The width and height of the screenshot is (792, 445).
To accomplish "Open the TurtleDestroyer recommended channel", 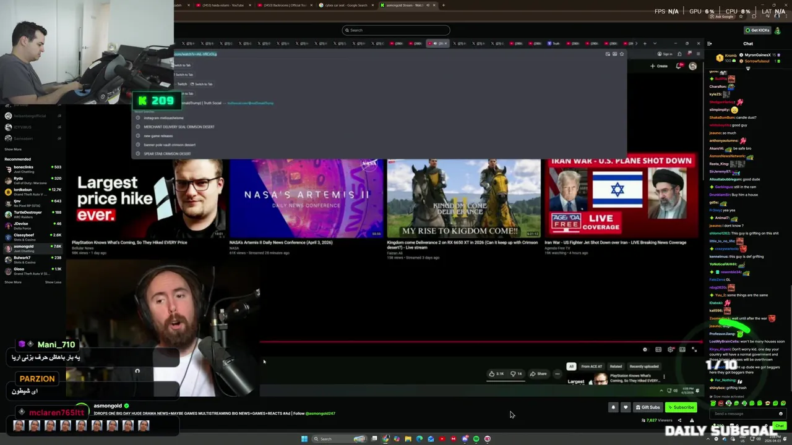I will tap(33, 214).
